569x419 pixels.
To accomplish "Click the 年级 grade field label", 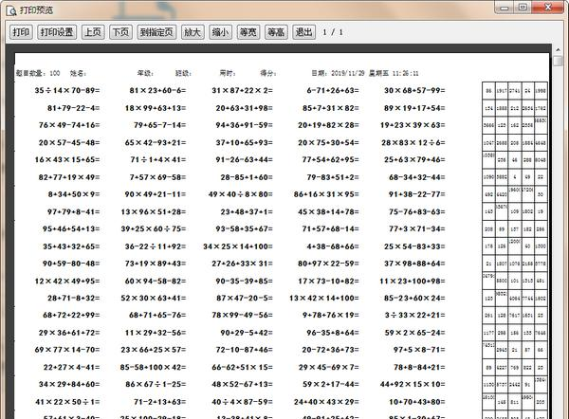I will [x=145, y=73].
